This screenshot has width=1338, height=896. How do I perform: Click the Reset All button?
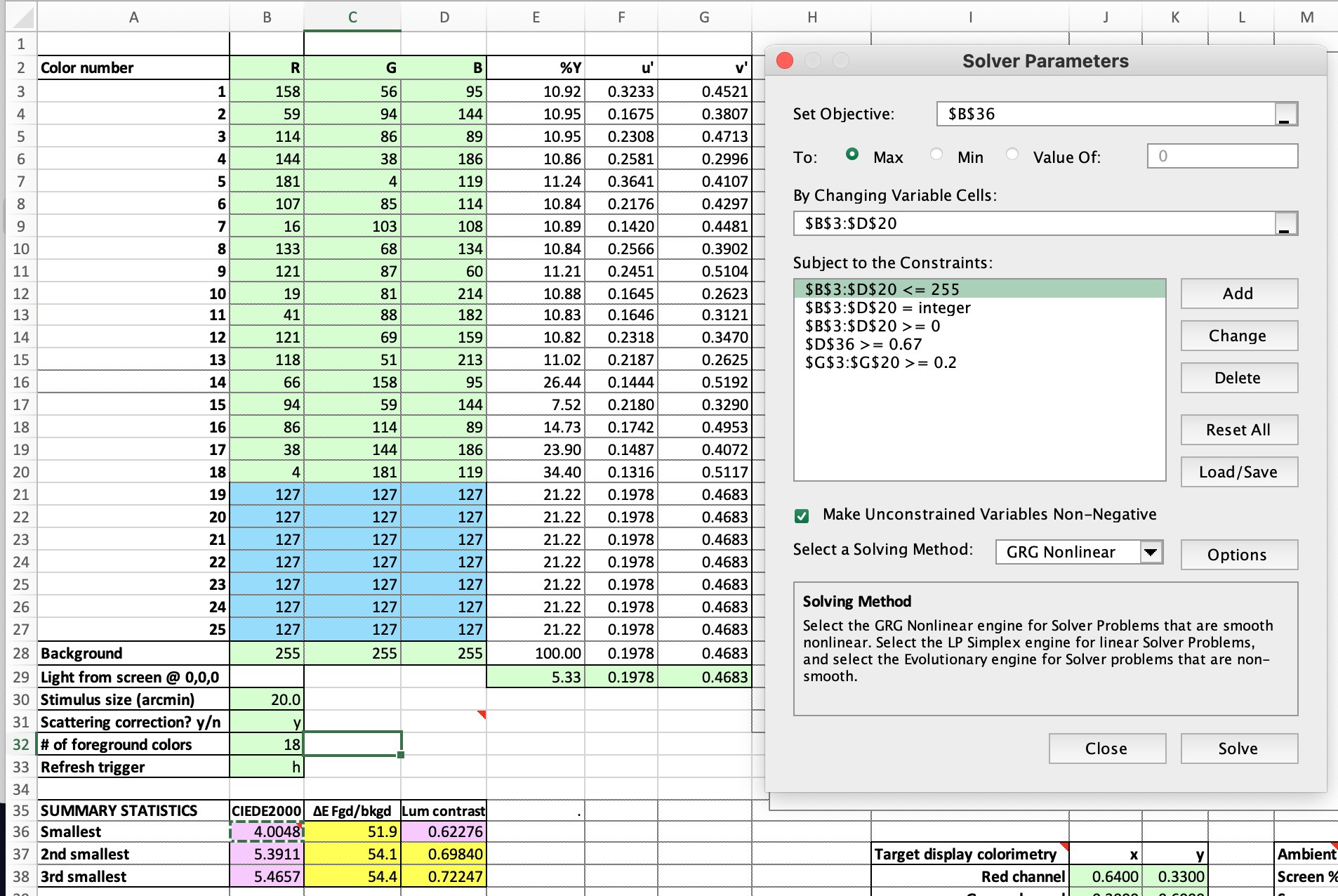1238,430
